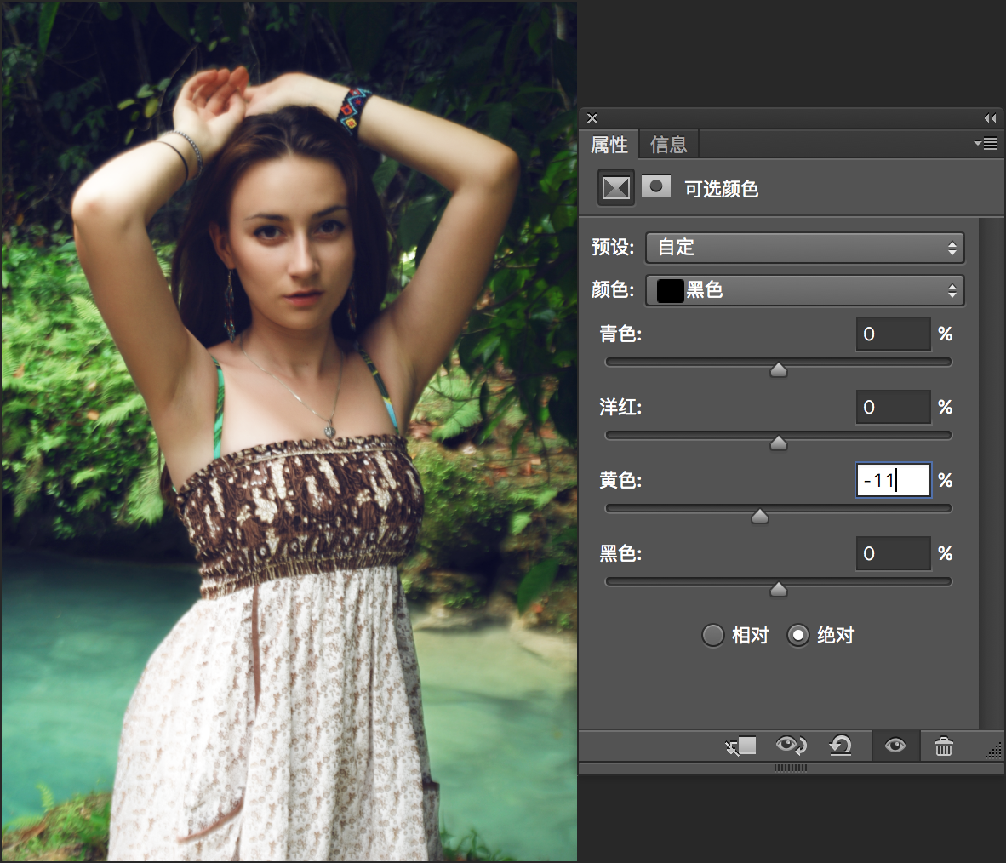Click the 预设 label
The height and width of the screenshot is (863, 1006).
coord(613,248)
